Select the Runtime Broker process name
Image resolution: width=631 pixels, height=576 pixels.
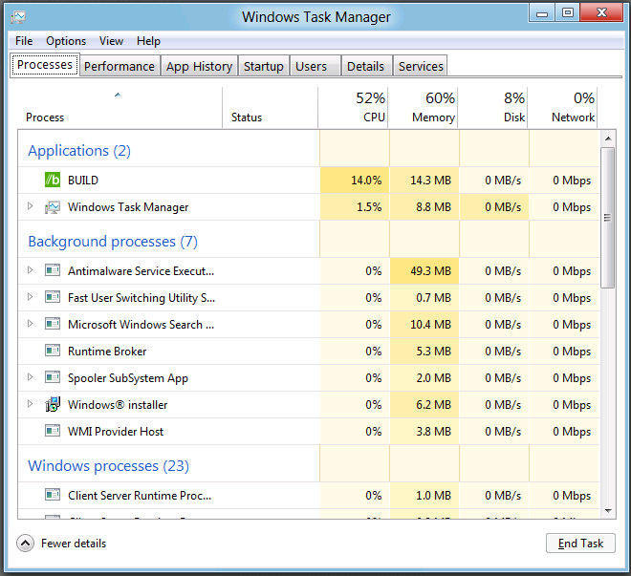(x=107, y=352)
